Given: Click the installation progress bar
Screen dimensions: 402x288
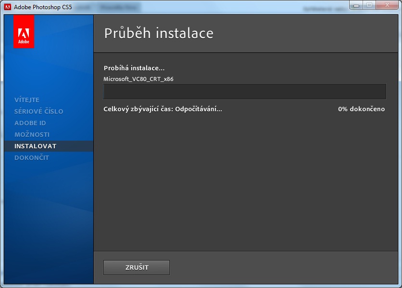Looking at the screenshot, I should pos(245,92).
